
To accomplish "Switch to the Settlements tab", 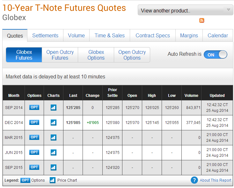I will (45, 35).
